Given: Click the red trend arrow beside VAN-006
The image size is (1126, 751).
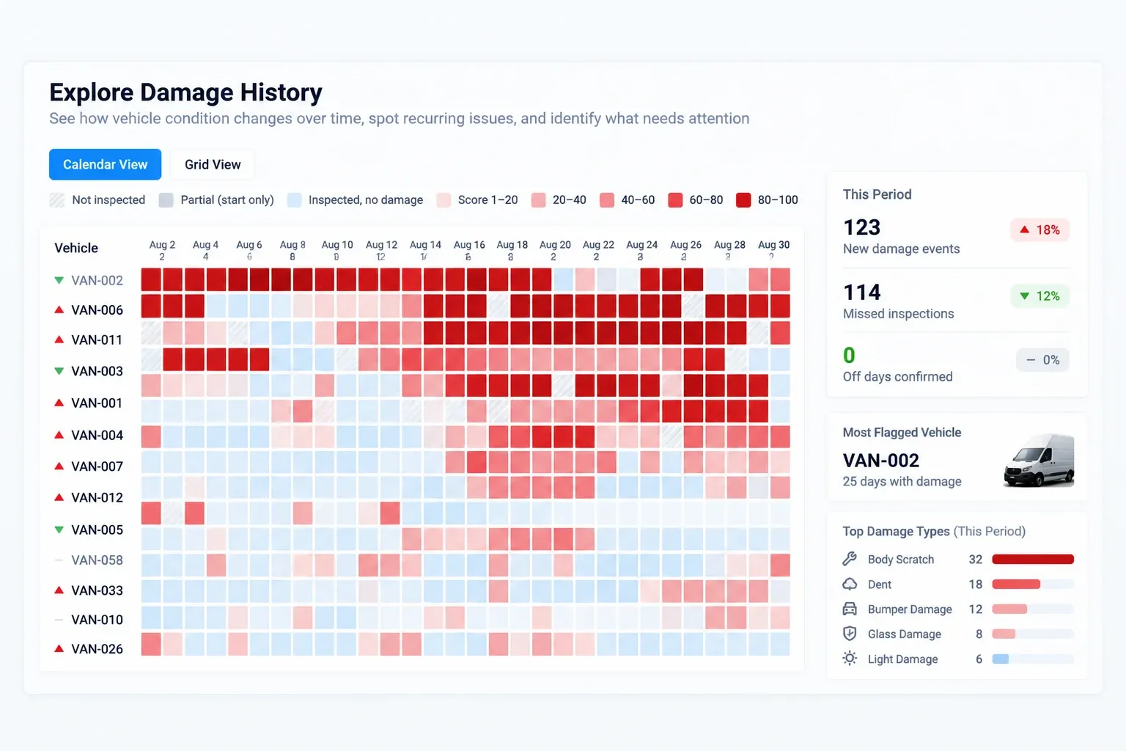Looking at the screenshot, I should click(59, 309).
